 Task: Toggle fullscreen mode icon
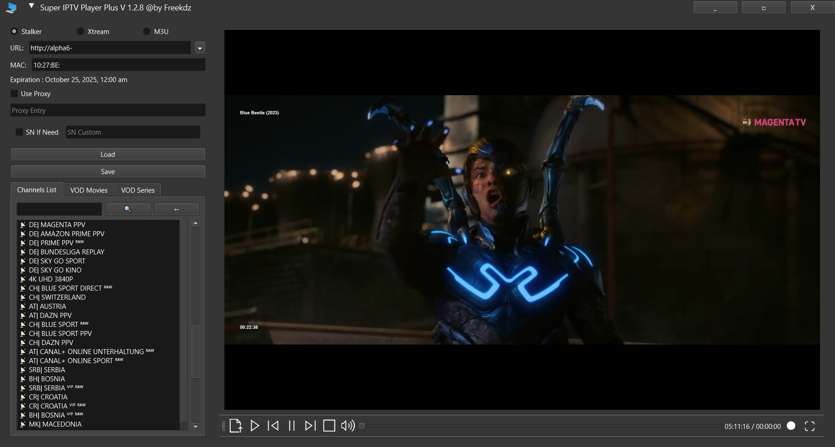click(x=810, y=426)
